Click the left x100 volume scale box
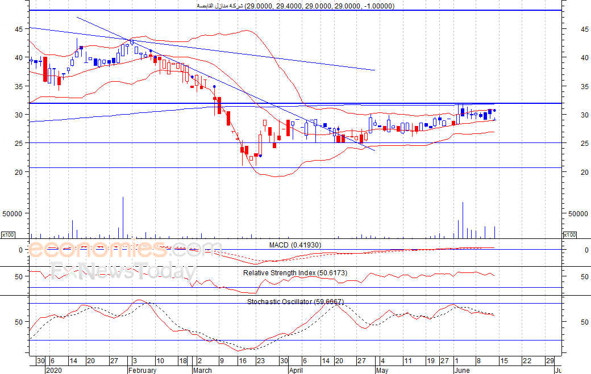This screenshot has width=591, height=374. click(8, 235)
